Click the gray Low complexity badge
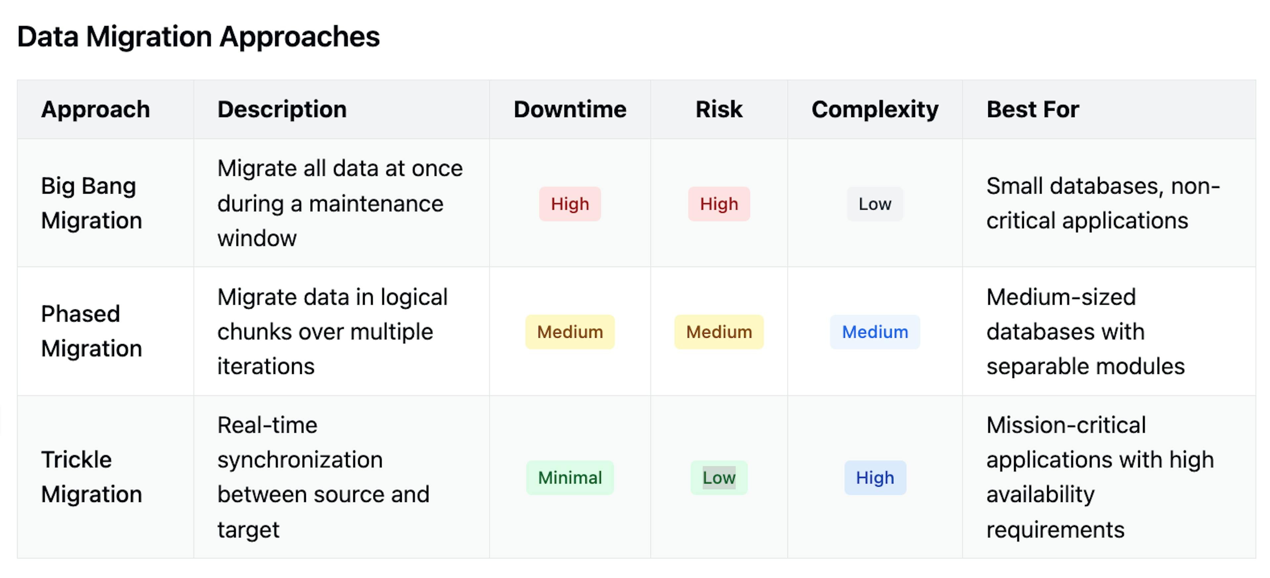1270x578 pixels. coord(874,204)
